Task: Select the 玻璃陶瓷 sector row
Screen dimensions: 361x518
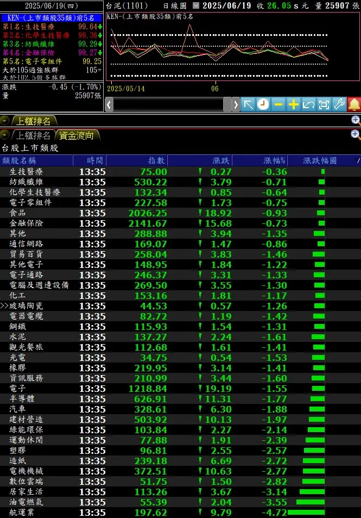Action: pyautogui.click(x=180, y=305)
